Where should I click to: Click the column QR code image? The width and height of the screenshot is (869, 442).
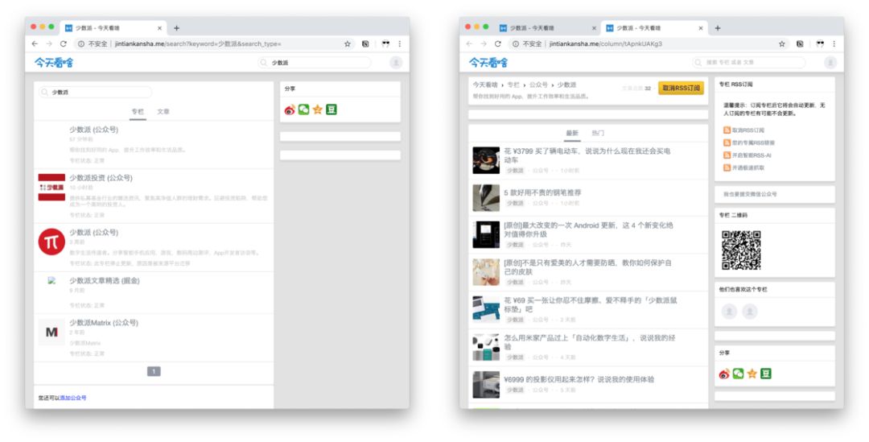point(741,250)
